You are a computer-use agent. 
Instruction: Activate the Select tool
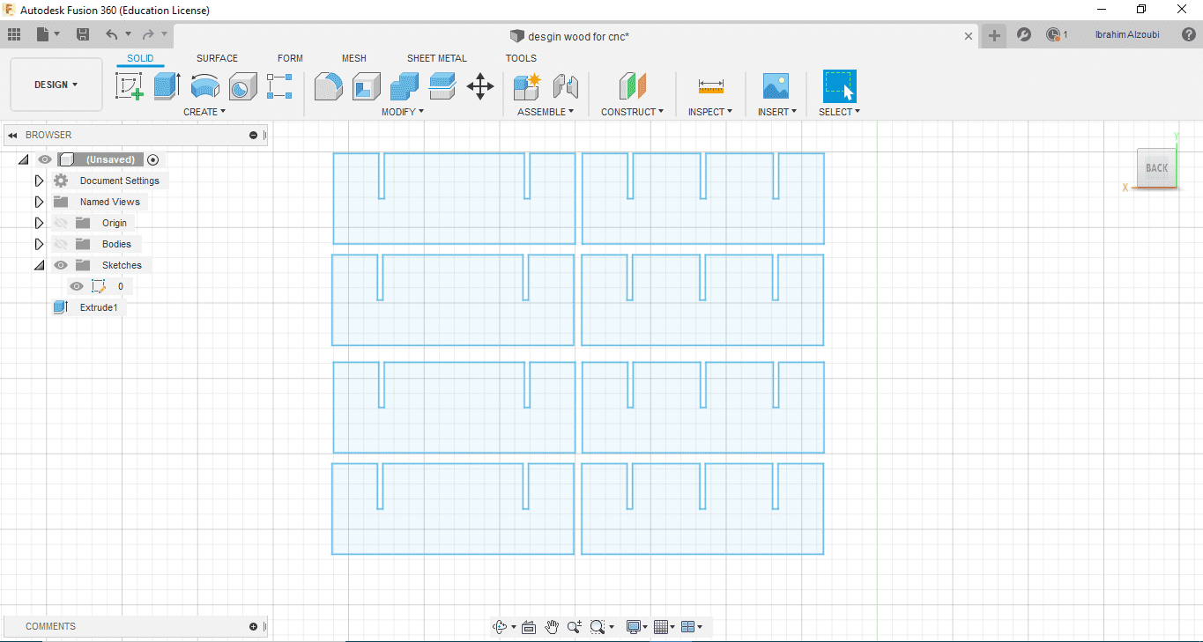(x=839, y=86)
